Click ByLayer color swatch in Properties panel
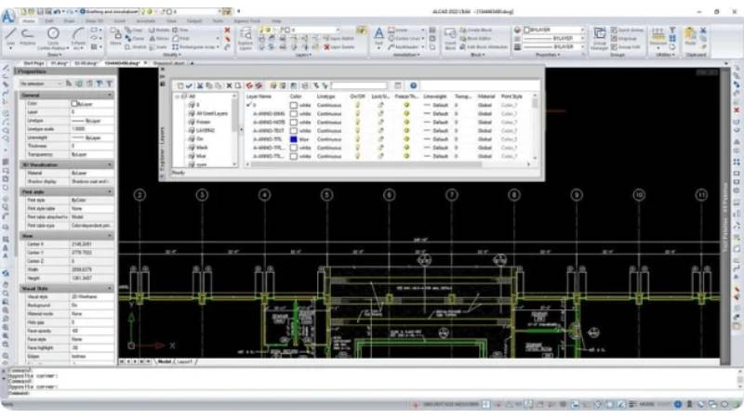The width and height of the screenshot is (744, 418). [x=74, y=103]
